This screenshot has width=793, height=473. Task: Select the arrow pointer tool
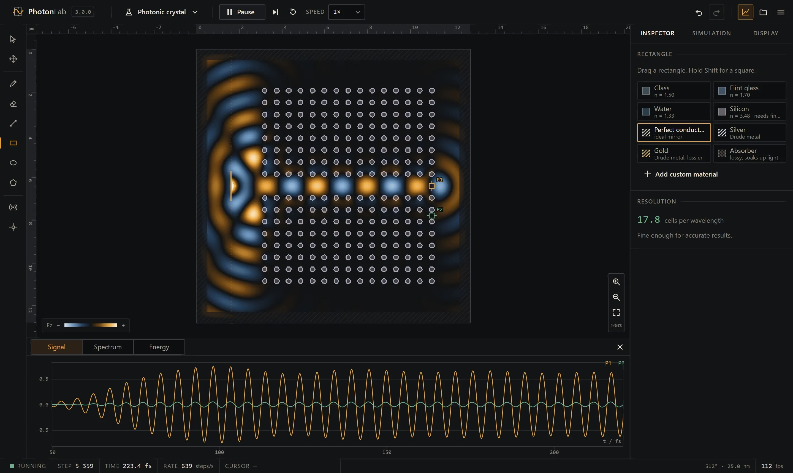(13, 39)
